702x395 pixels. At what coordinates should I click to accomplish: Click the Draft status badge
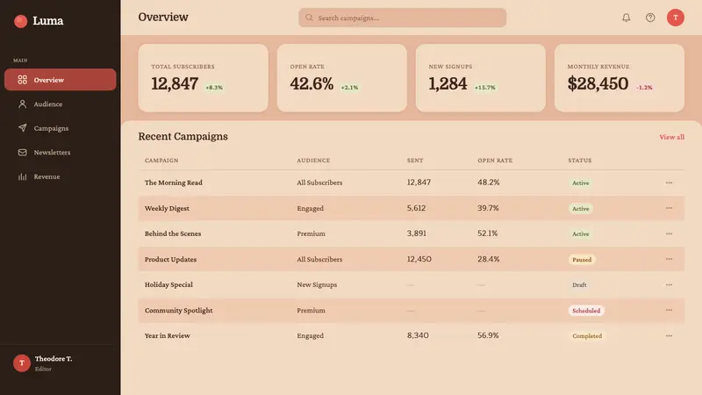(x=579, y=284)
